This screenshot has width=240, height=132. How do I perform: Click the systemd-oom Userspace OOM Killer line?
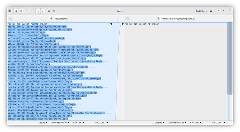click(x=52, y=53)
